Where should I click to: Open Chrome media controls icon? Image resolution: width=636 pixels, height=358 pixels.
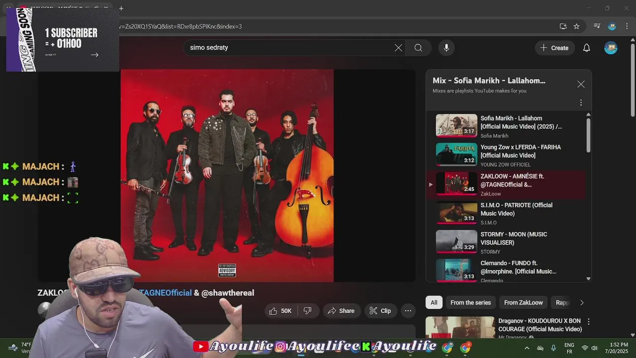tap(597, 26)
